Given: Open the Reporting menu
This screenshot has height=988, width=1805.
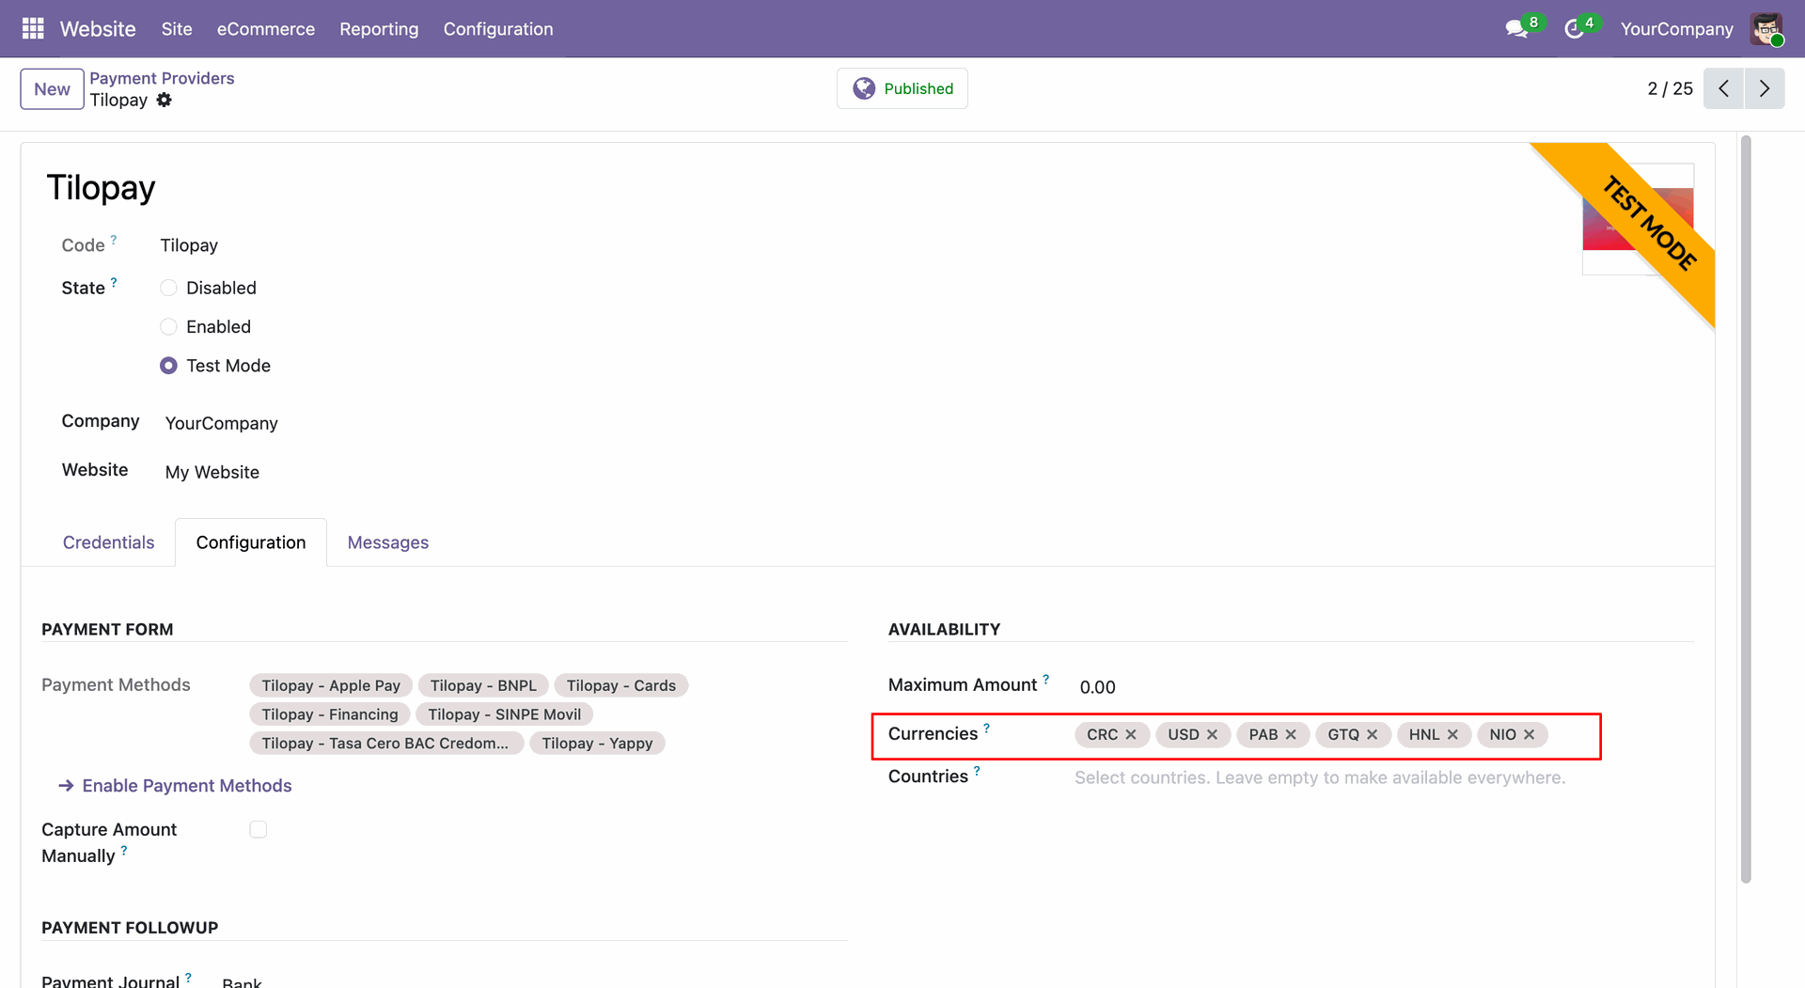Looking at the screenshot, I should coord(379,29).
